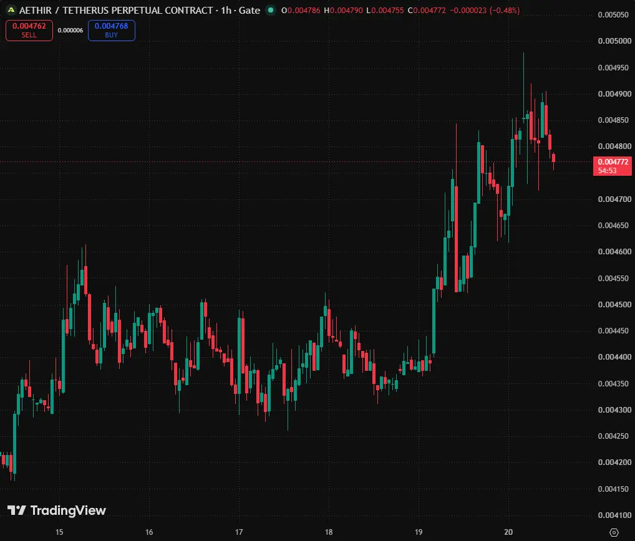
Task: Click the change value −0.000023 (−0.48%)
Action: pos(485,11)
